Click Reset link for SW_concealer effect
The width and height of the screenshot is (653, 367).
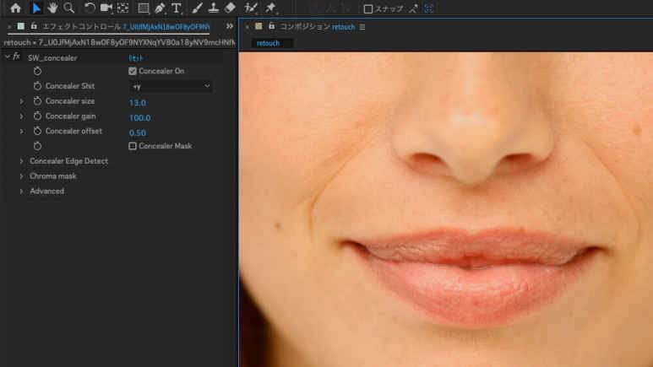135,57
